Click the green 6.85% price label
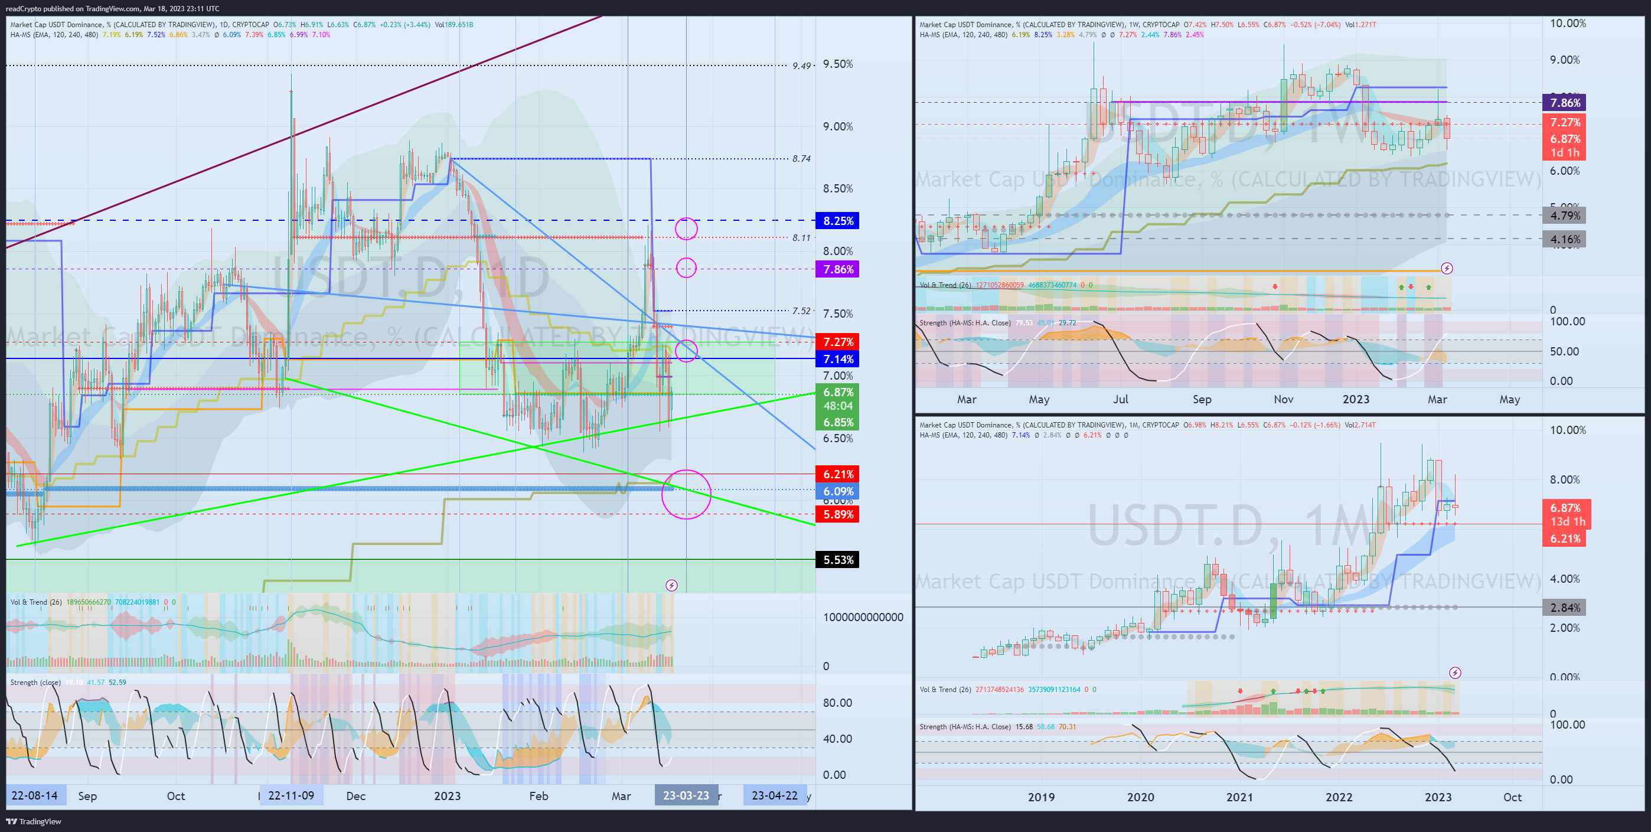The height and width of the screenshot is (832, 1651). [x=838, y=422]
